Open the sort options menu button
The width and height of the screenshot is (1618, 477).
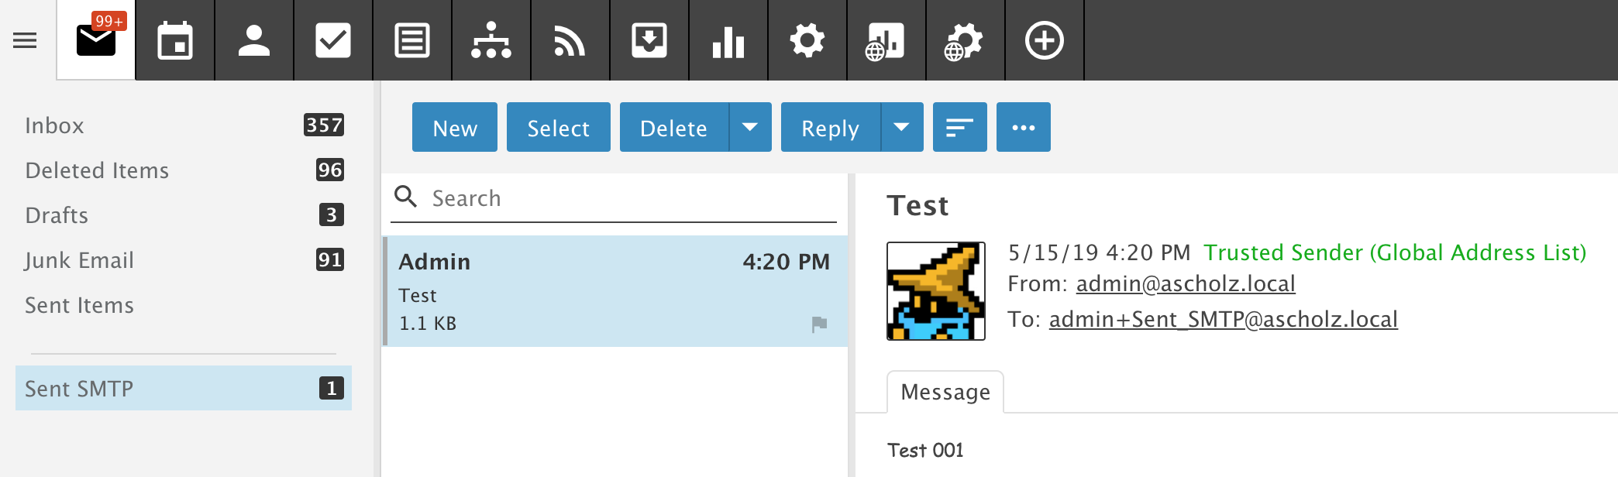(x=959, y=127)
